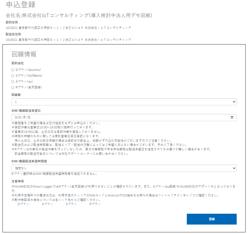Open the 回線数 dropdown showing 1
250x234 pixels.
click(x=124, y=102)
